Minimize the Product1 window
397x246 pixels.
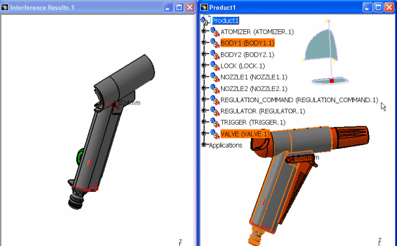pos(367,7)
